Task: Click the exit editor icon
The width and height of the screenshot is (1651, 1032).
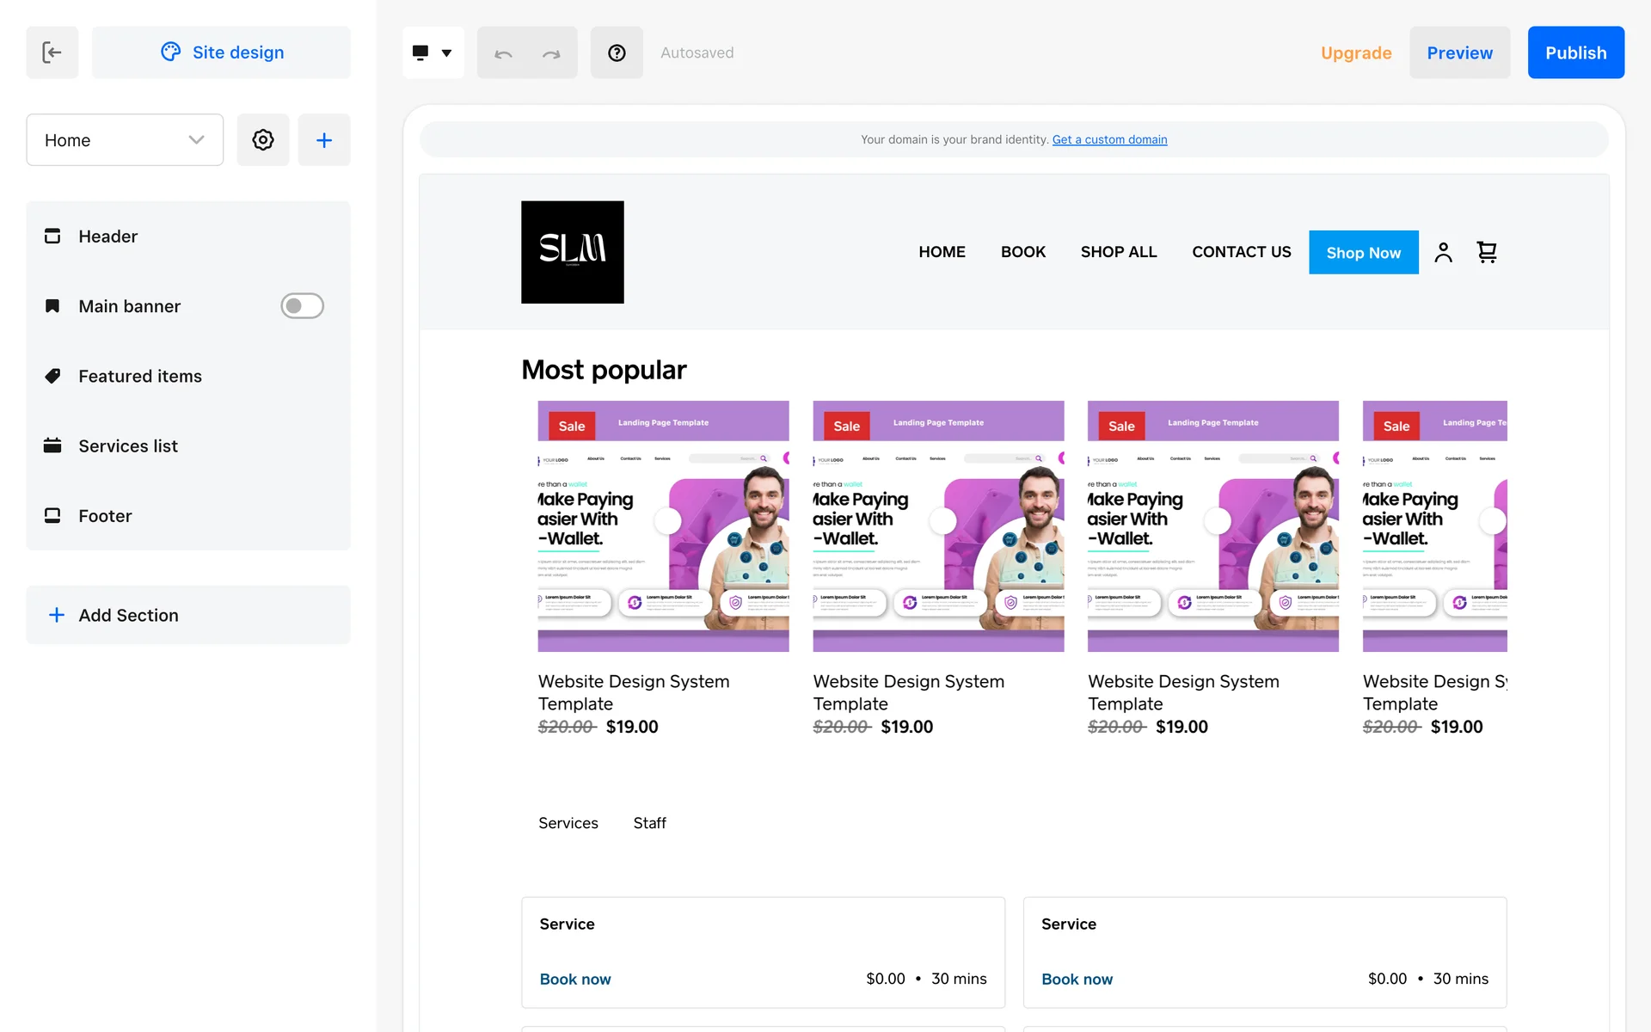Action: click(x=52, y=52)
